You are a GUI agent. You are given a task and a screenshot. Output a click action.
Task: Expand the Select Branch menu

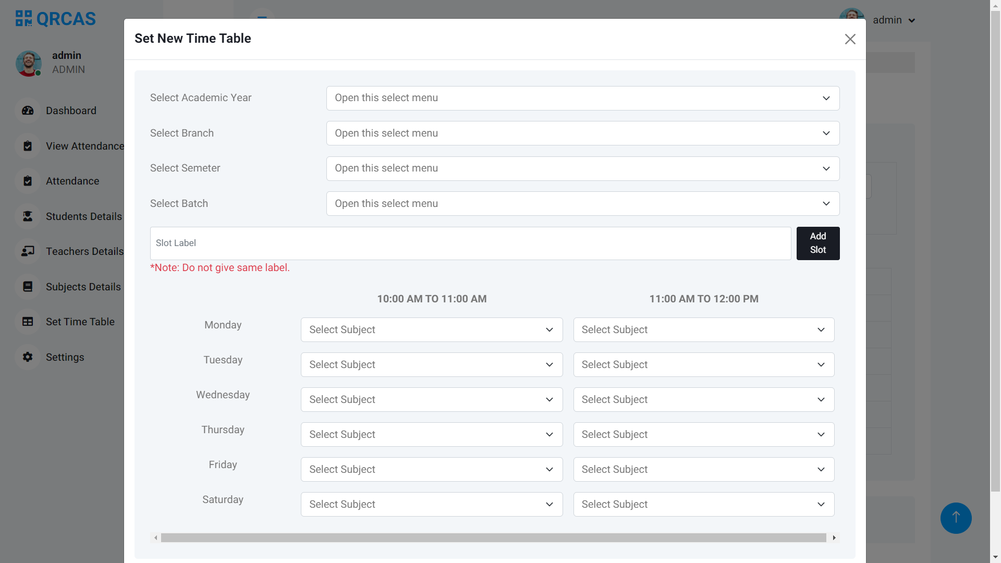click(x=582, y=133)
